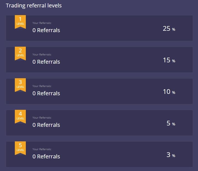Click the Your Referrals label in Level 5
Screen dimensions: 198x171
[42, 149]
